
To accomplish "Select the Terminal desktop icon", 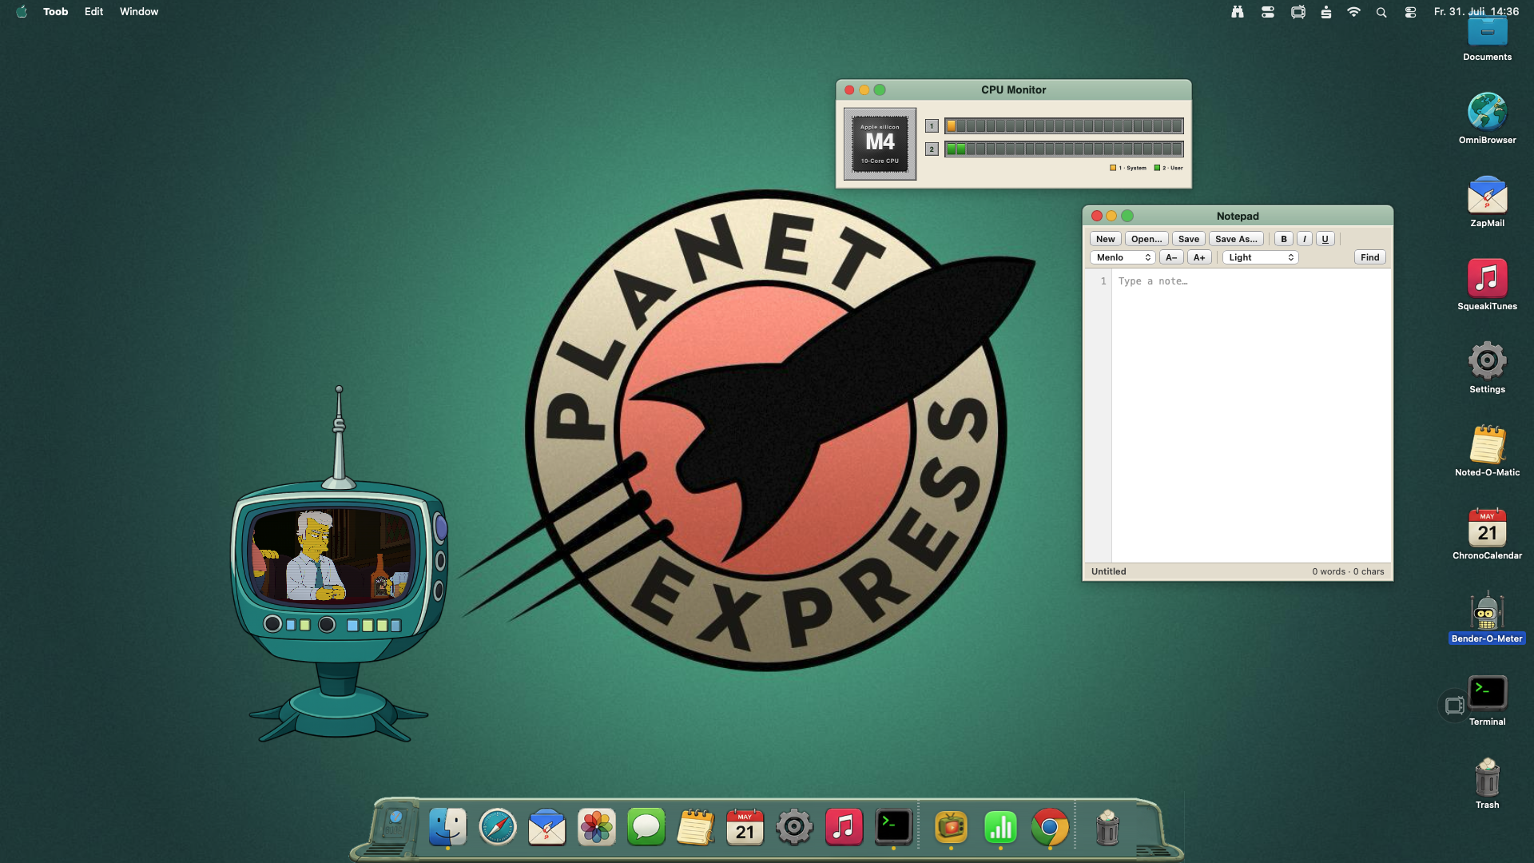I will click(x=1487, y=701).
